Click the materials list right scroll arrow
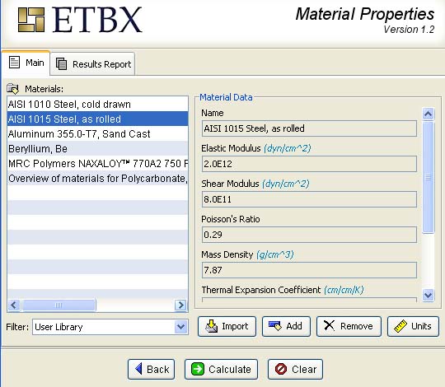445x387 pixels. 180,305
